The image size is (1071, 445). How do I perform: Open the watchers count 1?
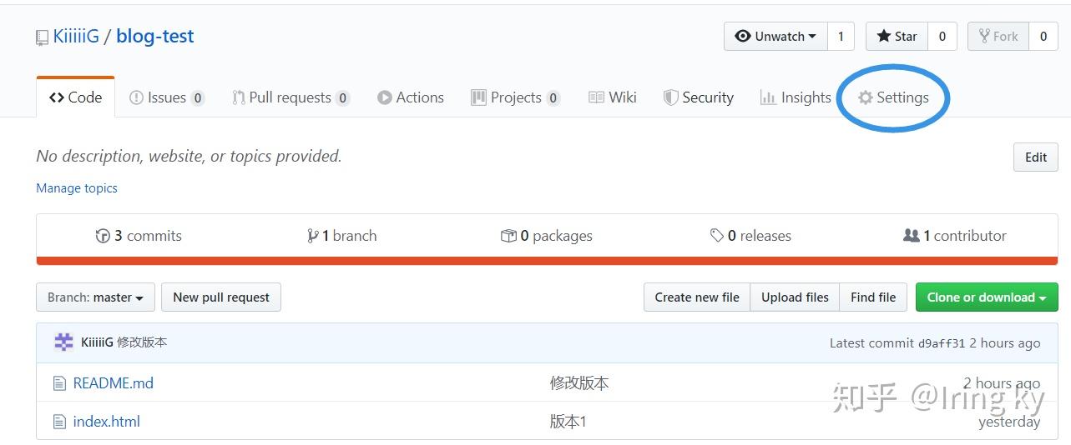[841, 37]
